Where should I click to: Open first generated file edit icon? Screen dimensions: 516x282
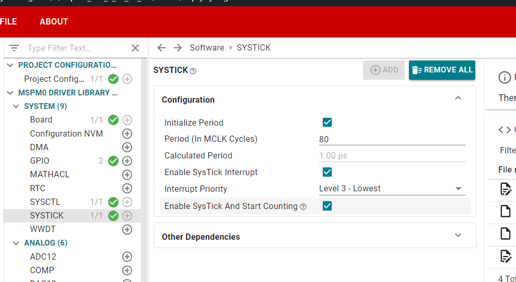(x=506, y=189)
